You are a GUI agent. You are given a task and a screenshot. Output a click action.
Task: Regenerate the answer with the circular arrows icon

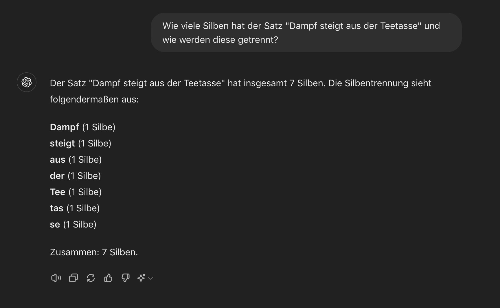click(91, 278)
